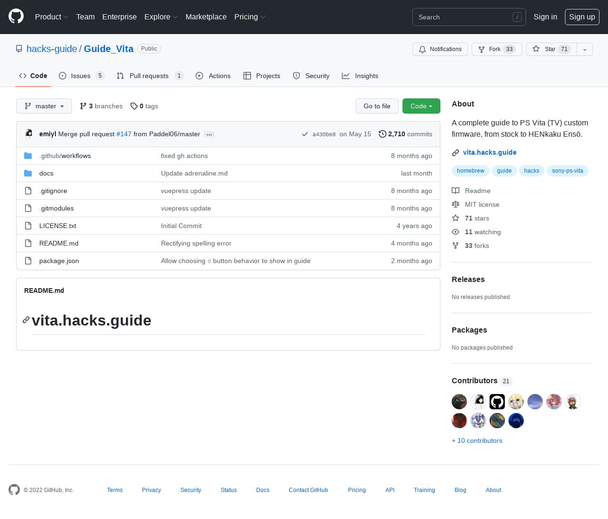The width and height of the screenshot is (608, 519).
Task: Open the .gitmodules file link
Action: pyautogui.click(x=56, y=208)
